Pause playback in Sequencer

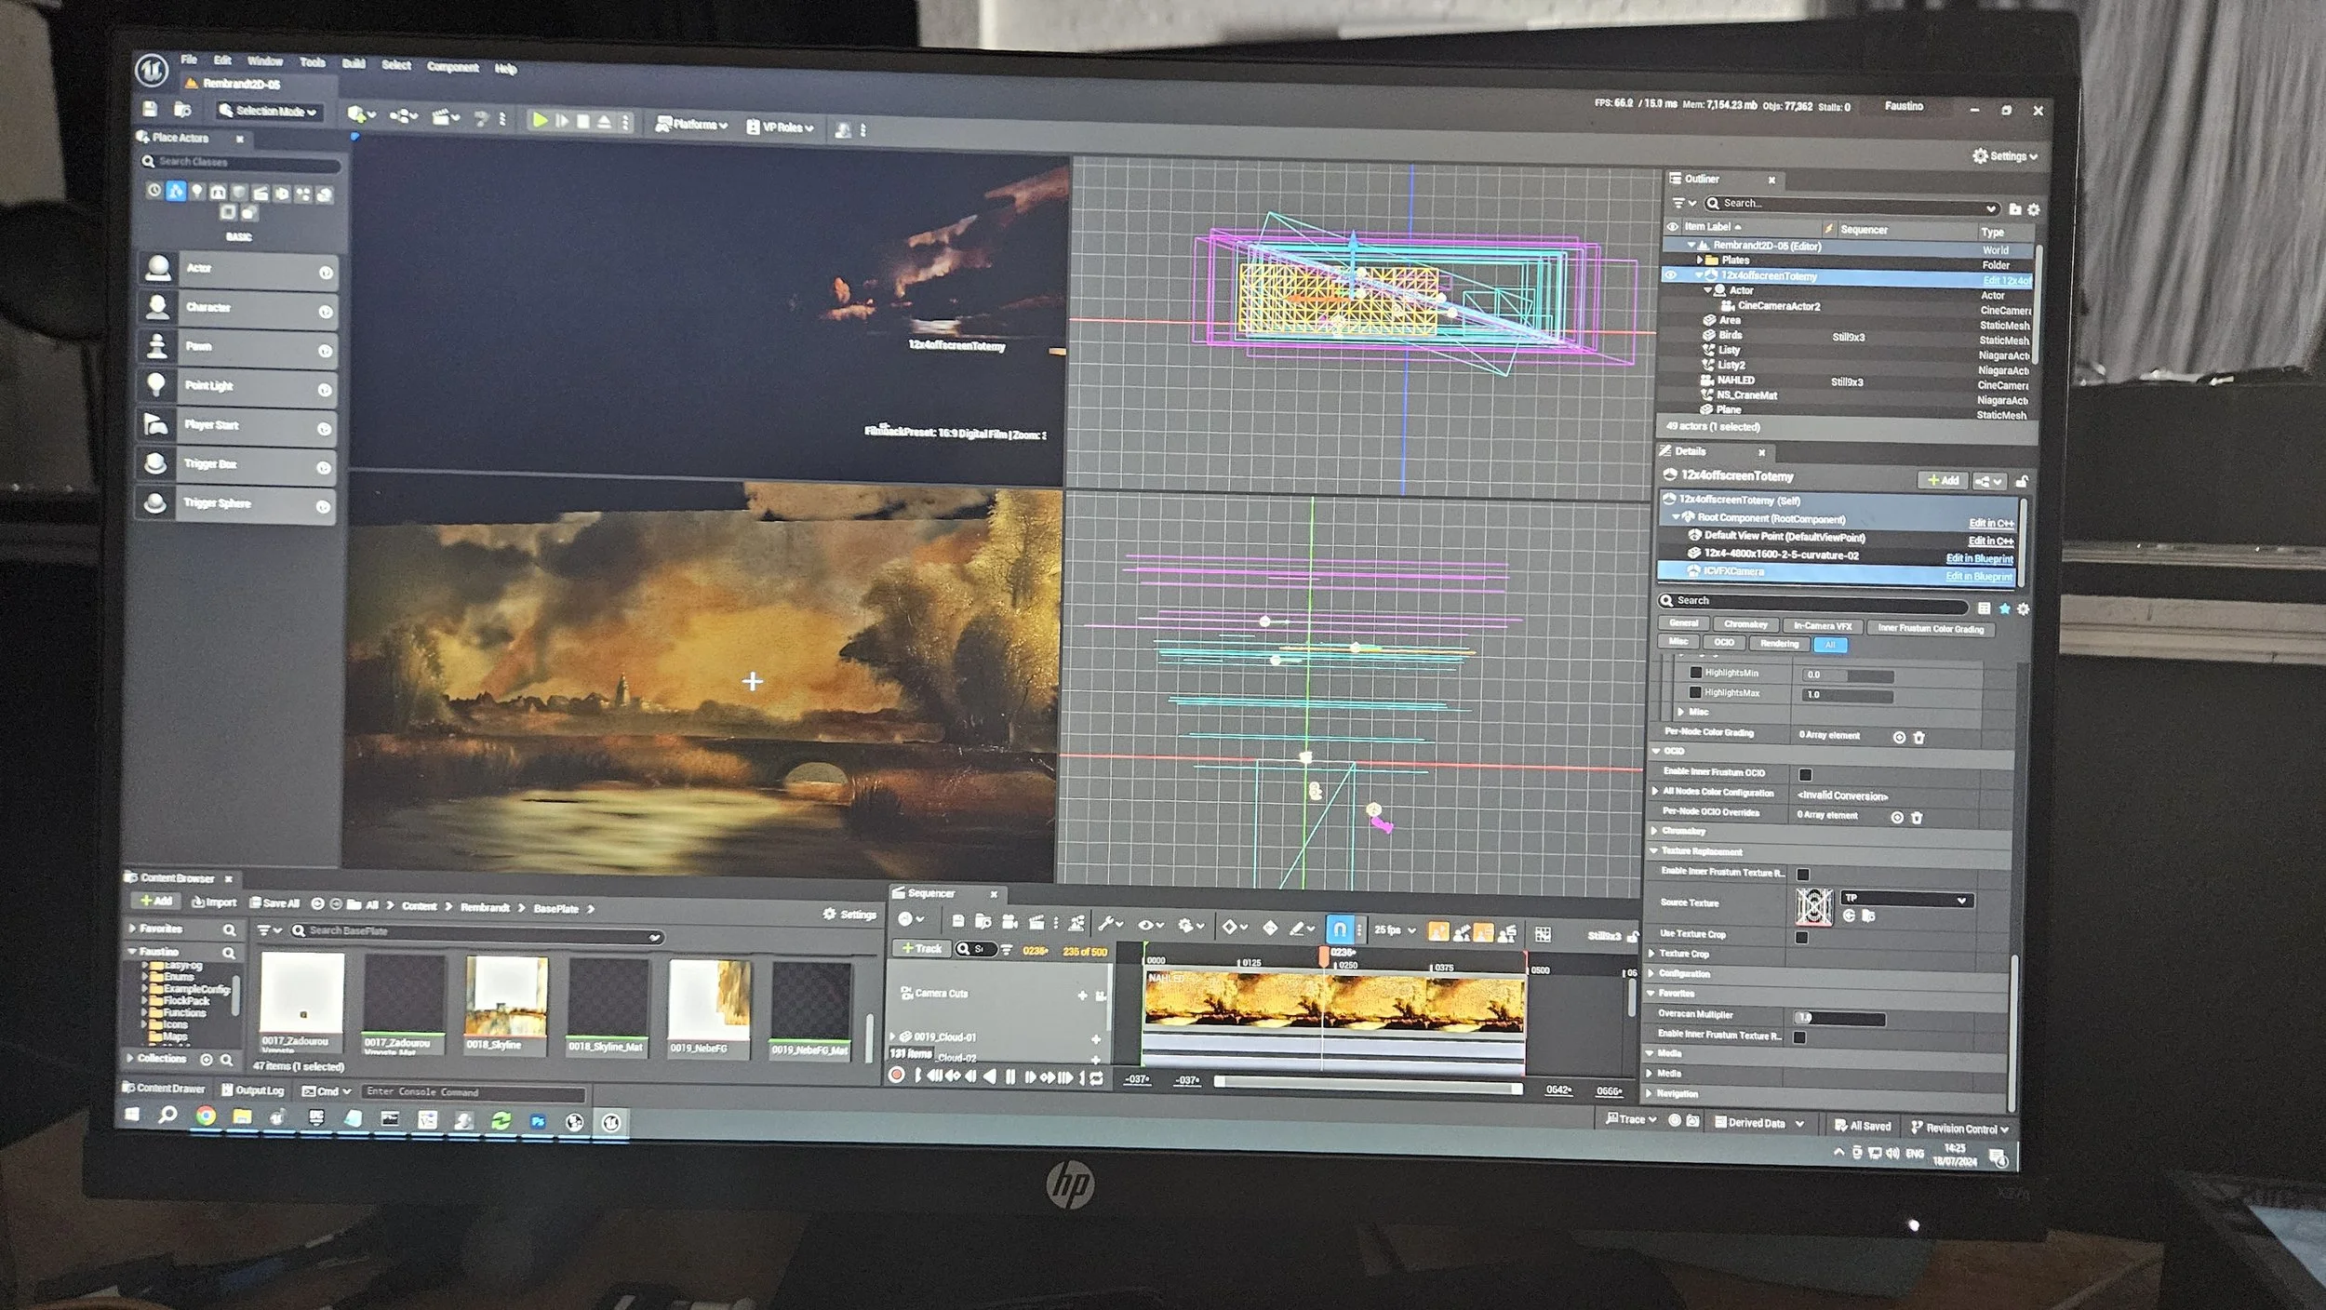coord(1010,1076)
